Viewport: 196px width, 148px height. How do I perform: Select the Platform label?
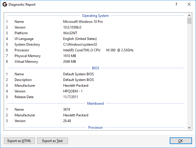pyautogui.click(x=21, y=33)
